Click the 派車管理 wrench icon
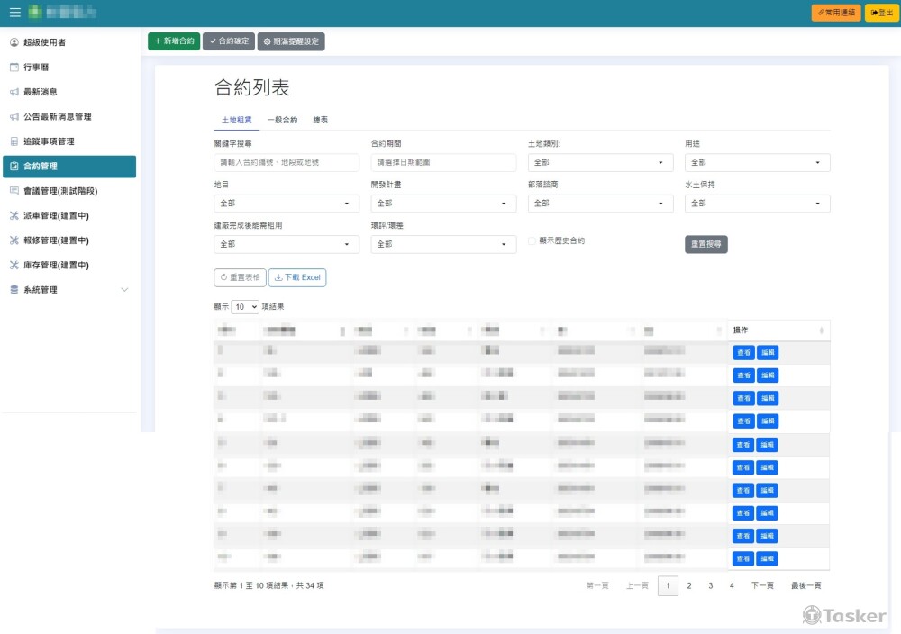This screenshot has height=634, width=901. coord(14,216)
